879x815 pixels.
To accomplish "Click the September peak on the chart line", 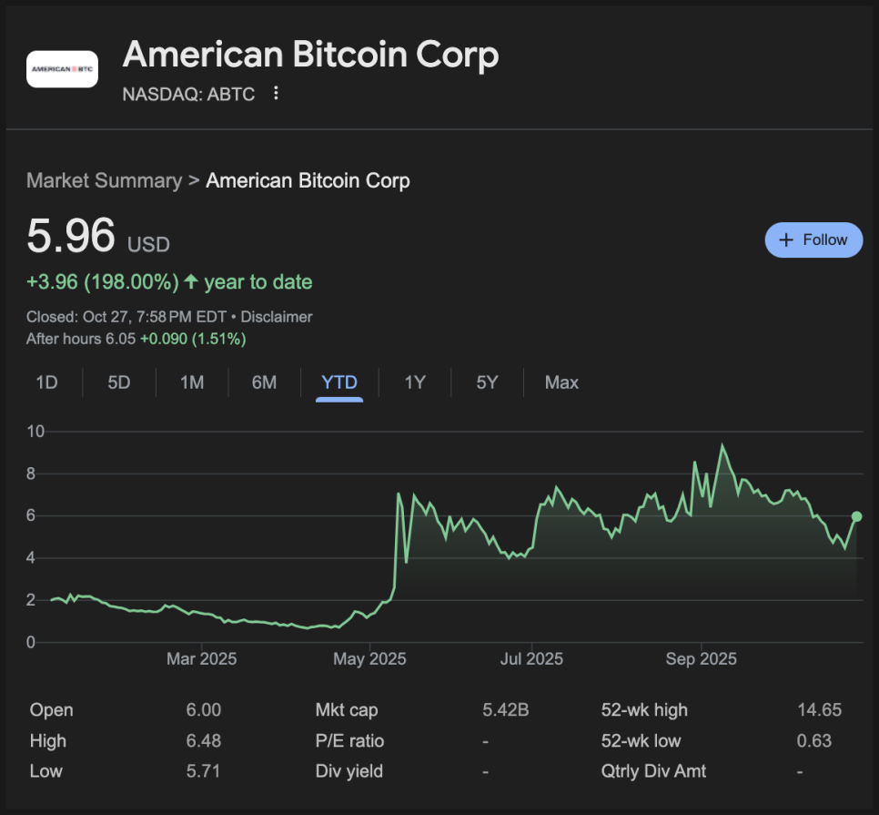I will click(x=722, y=445).
